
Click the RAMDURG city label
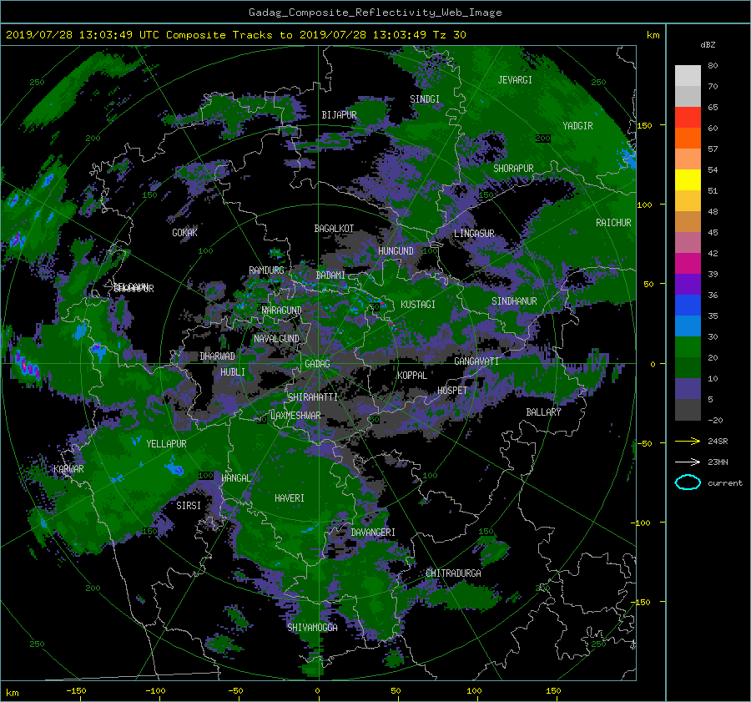tap(266, 270)
